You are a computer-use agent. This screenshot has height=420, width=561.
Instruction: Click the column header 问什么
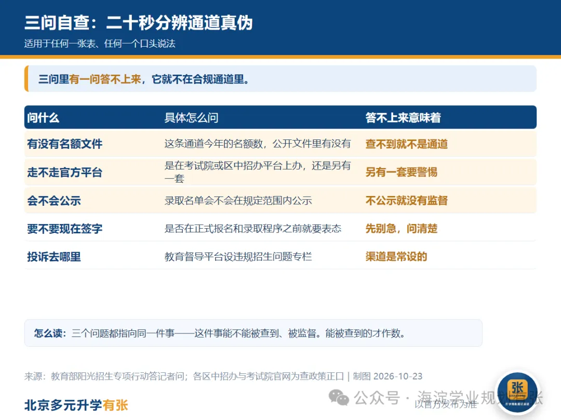tap(43, 118)
